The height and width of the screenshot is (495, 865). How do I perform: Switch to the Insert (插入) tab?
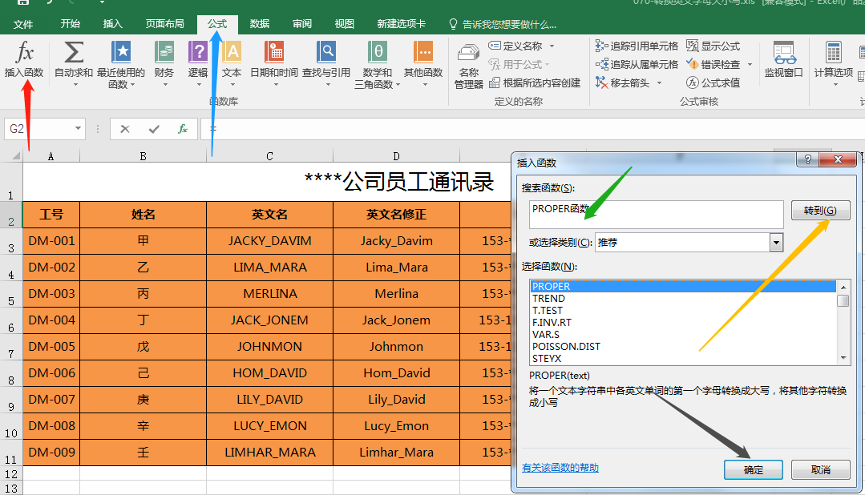coord(112,24)
